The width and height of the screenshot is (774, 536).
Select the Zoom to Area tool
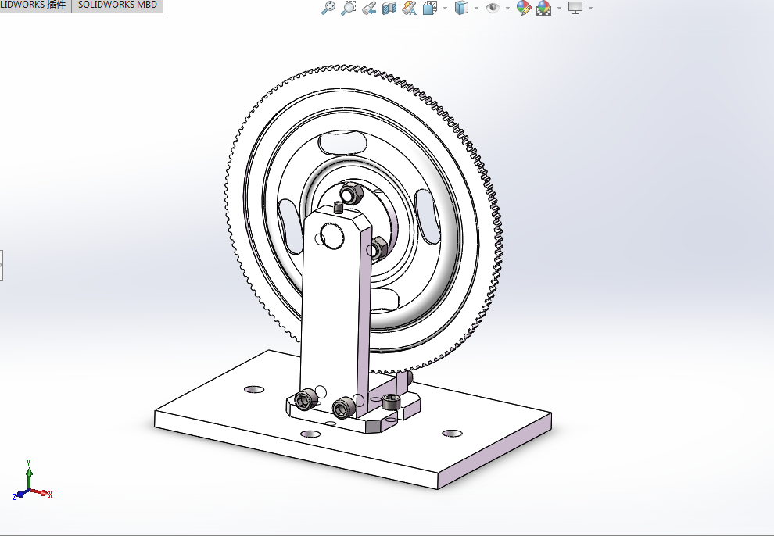point(348,7)
